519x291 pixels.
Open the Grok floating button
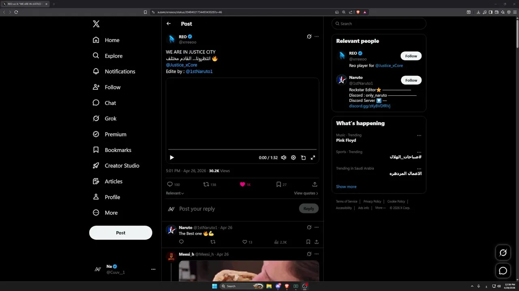pyautogui.click(x=503, y=253)
